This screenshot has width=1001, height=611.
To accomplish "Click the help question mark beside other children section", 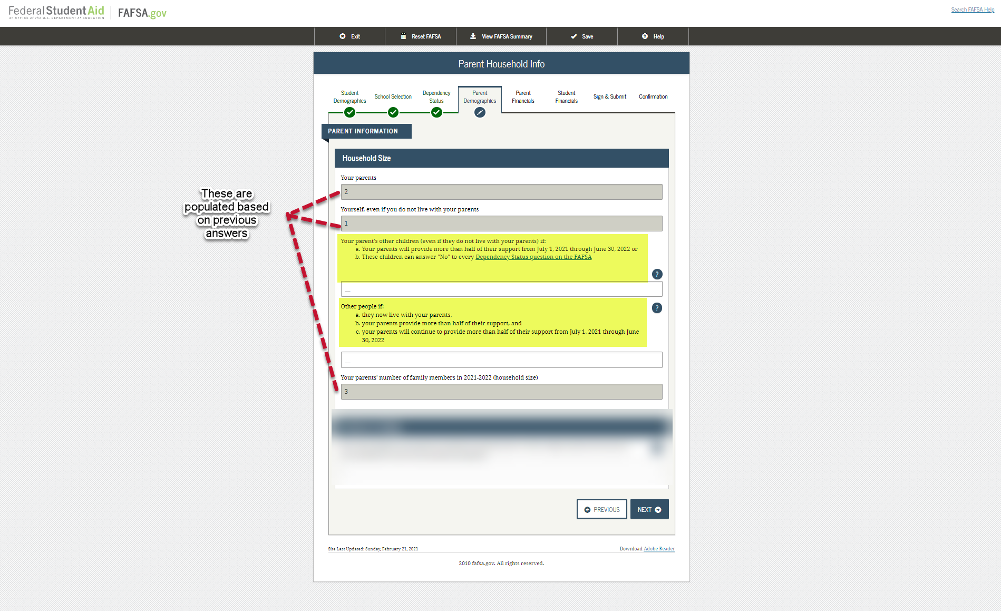I will [x=657, y=274].
